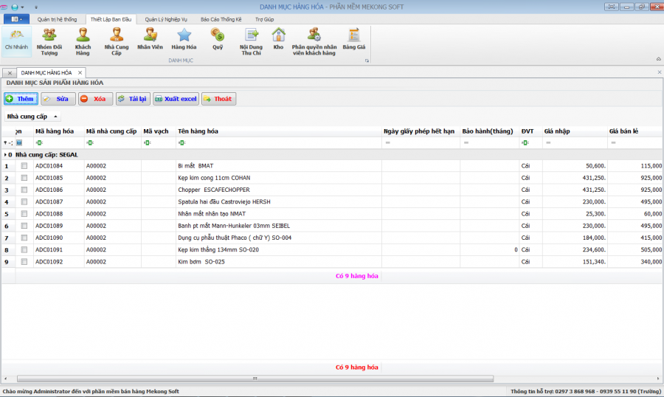Open the customize quick access toolbar menu
This screenshot has height=397, width=664.
pyautogui.click(x=36, y=7)
